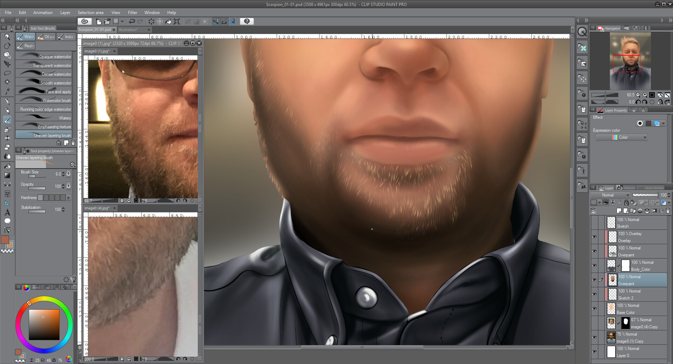Hide the Sketch 2 layer
This screenshot has width=673, height=364.
pyautogui.click(x=594, y=294)
